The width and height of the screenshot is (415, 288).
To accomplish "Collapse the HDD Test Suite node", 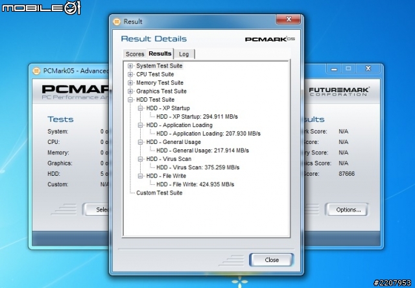I will [130, 100].
